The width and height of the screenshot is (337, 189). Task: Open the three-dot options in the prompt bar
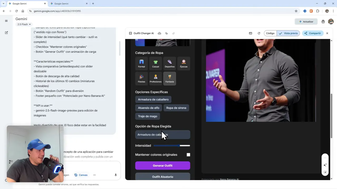(x=94, y=175)
